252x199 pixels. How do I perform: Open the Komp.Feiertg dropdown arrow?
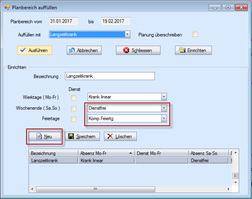point(164,119)
